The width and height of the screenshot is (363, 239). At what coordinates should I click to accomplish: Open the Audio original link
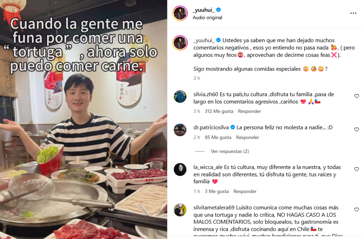click(x=207, y=17)
